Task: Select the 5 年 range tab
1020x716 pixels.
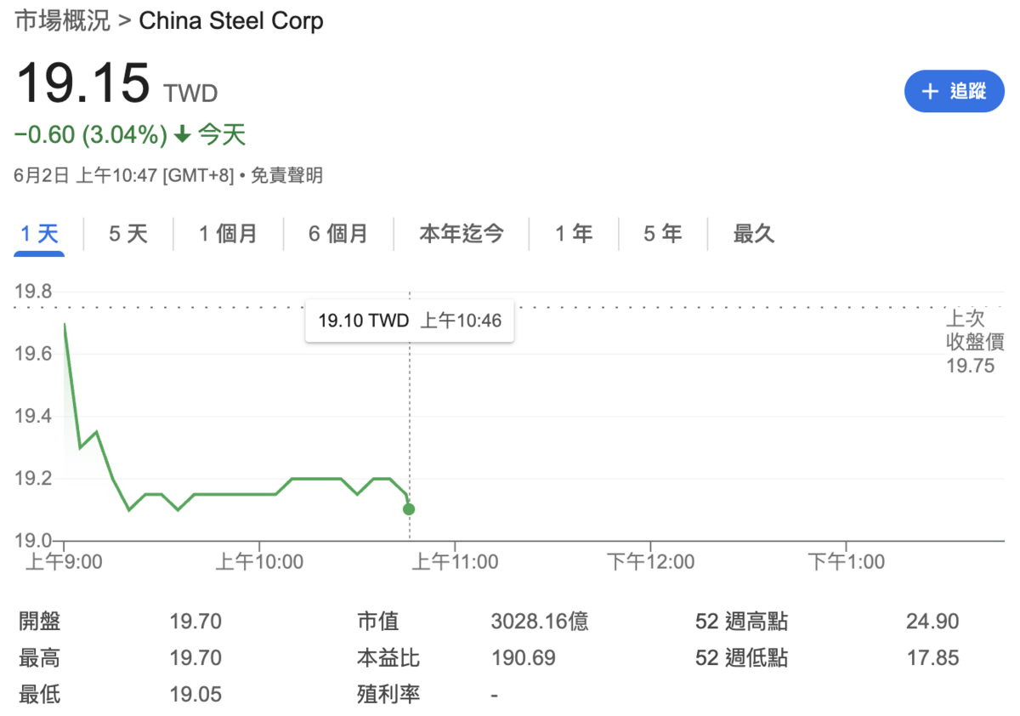Action: click(x=662, y=233)
